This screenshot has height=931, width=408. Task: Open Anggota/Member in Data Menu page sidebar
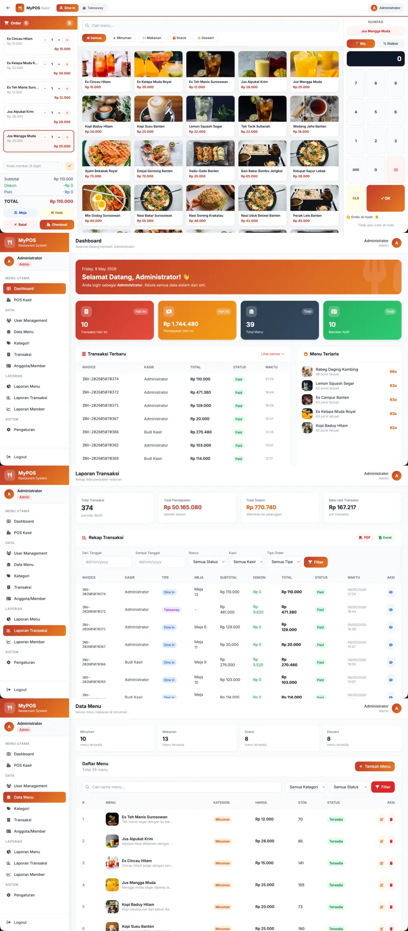pos(34,831)
